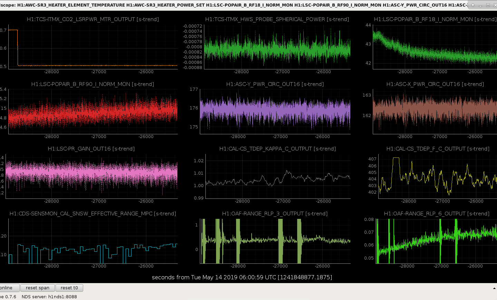Select the pink LSC-PR_GAIN_OUT16 plot
Screen dimensions: 497x300
click(x=91, y=176)
